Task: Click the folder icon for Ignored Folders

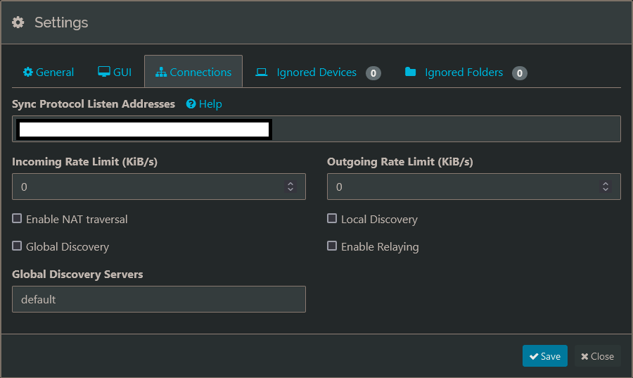Action: 411,73
